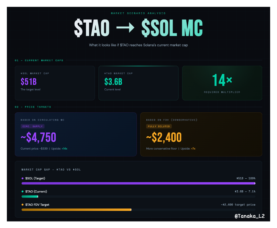Click the arrow between $TAO and $SOL
This screenshot has width=277, height=228.
(x=125, y=28)
